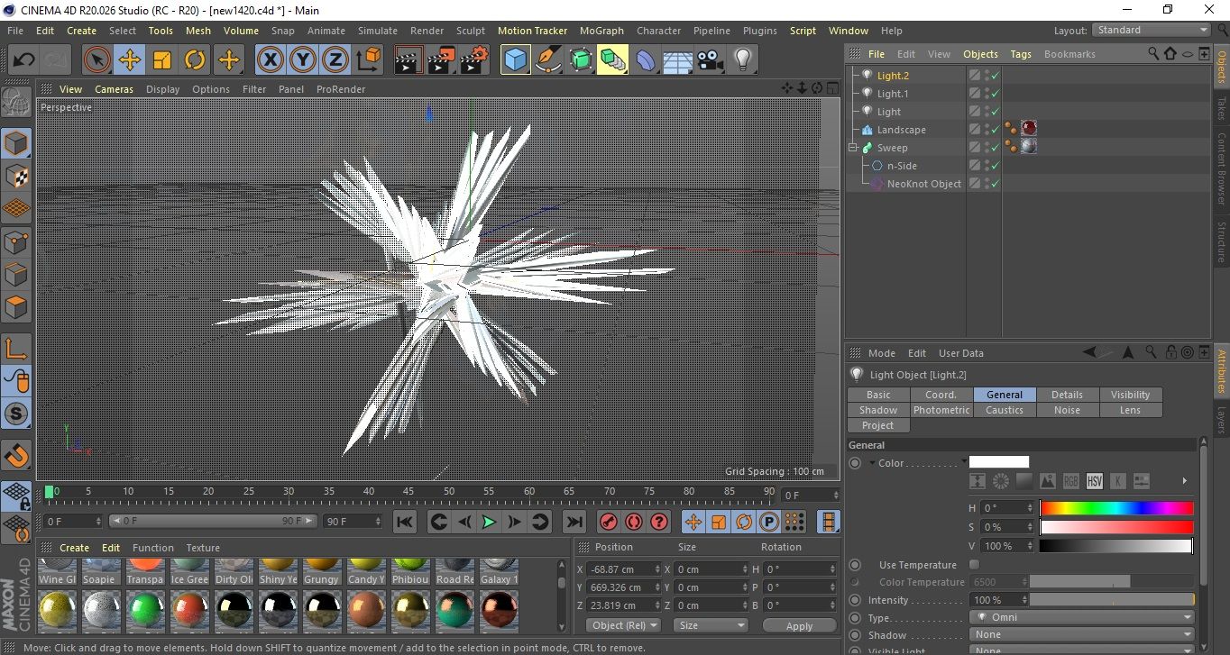This screenshot has height=655, width=1230.
Task: Open the MoGraph menu
Action: point(601,31)
